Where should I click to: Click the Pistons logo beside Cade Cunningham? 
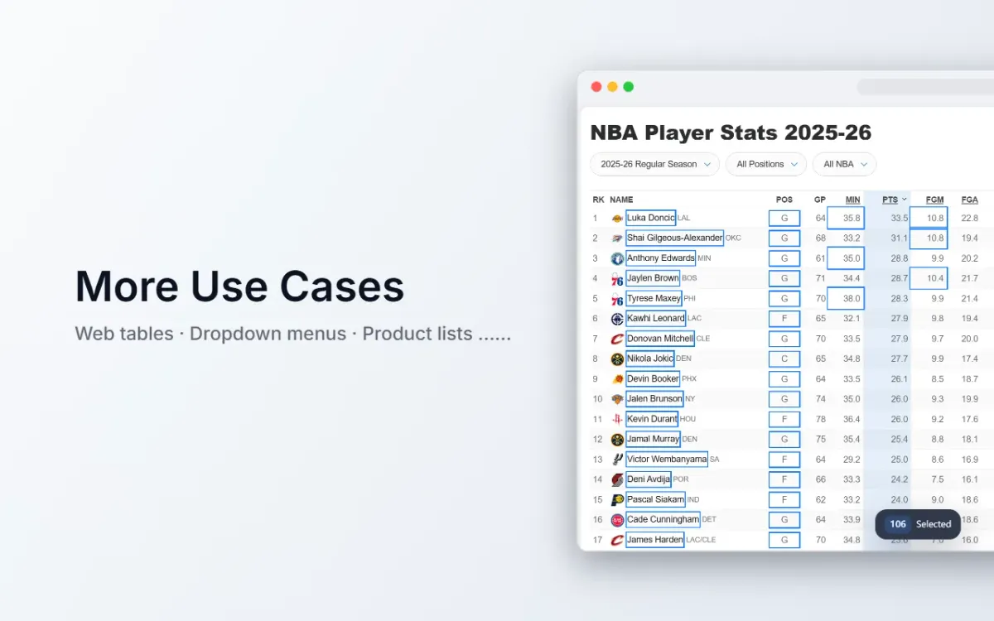pyautogui.click(x=617, y=520)
